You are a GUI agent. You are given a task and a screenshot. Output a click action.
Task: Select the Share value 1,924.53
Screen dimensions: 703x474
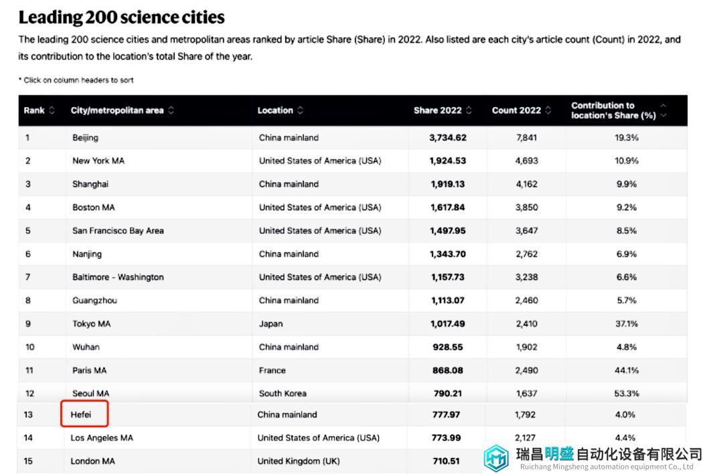pos(447,161)
